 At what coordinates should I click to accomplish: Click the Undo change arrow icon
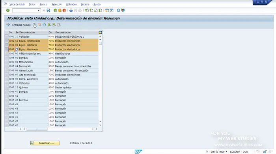44,25
